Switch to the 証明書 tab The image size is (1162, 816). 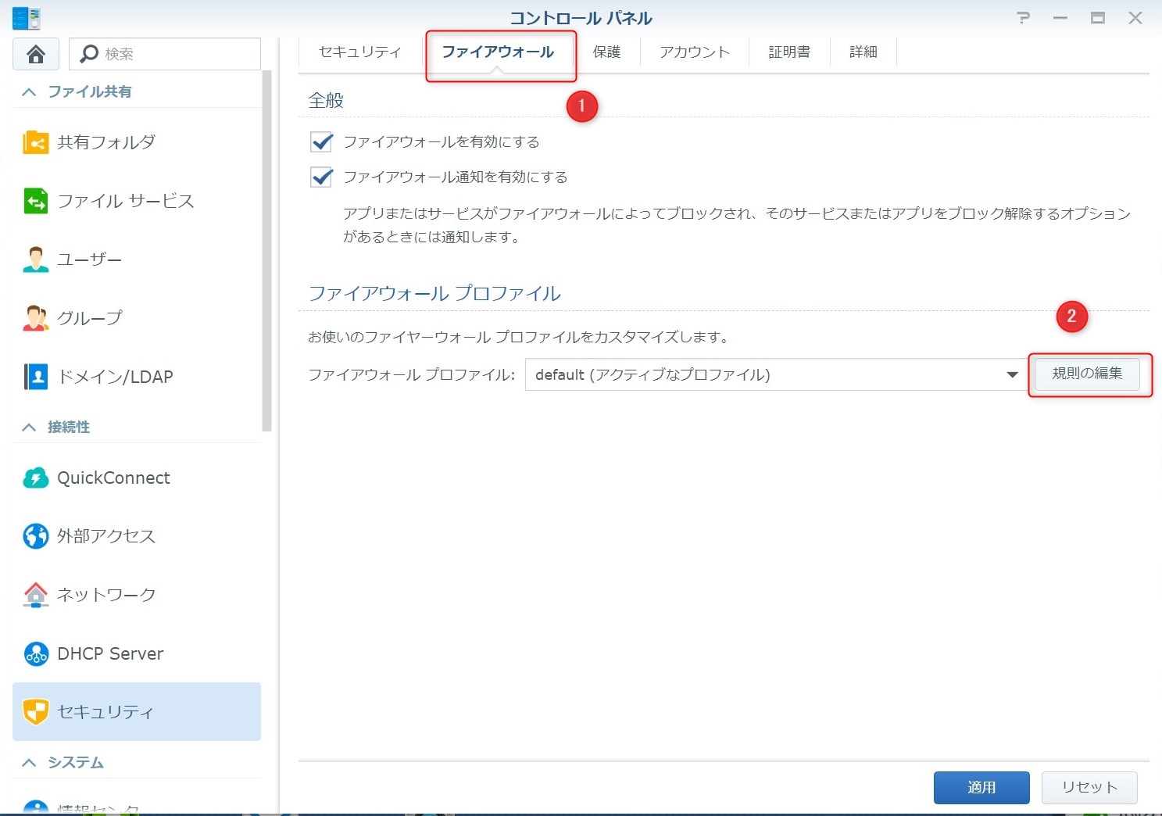(x=788, y=52)
